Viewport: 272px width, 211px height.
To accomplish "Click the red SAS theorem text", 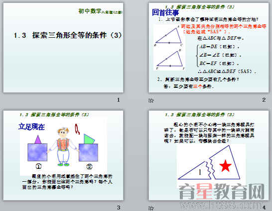I will [x=223, y=29].
